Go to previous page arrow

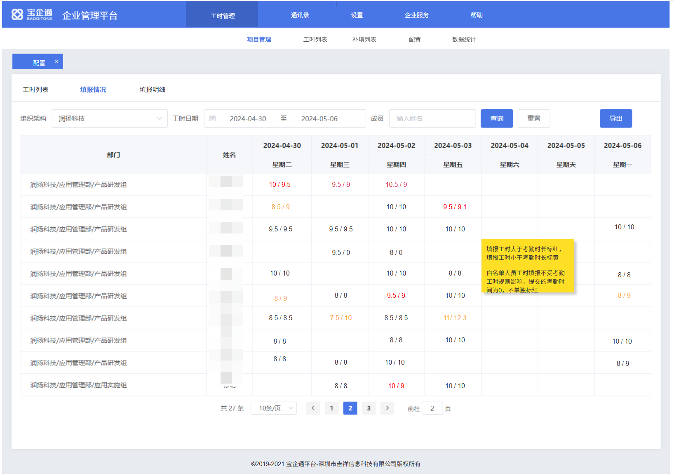tap(313, 408)
